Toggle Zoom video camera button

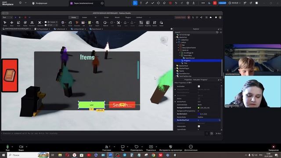click(x=21, y=147)
